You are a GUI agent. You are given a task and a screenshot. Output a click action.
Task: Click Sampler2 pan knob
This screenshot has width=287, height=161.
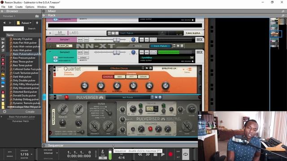pyautogui.click(x=134, y=52)
